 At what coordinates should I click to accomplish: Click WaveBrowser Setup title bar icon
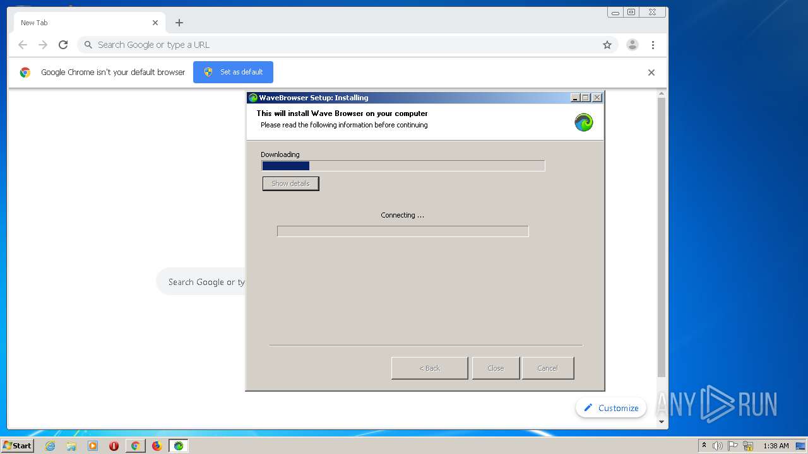click(253, 98)
